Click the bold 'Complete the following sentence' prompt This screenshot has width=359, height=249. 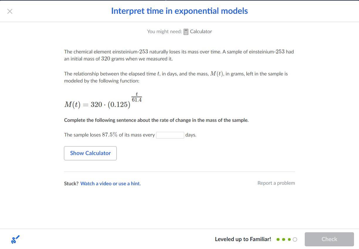[x=156, y=120]
